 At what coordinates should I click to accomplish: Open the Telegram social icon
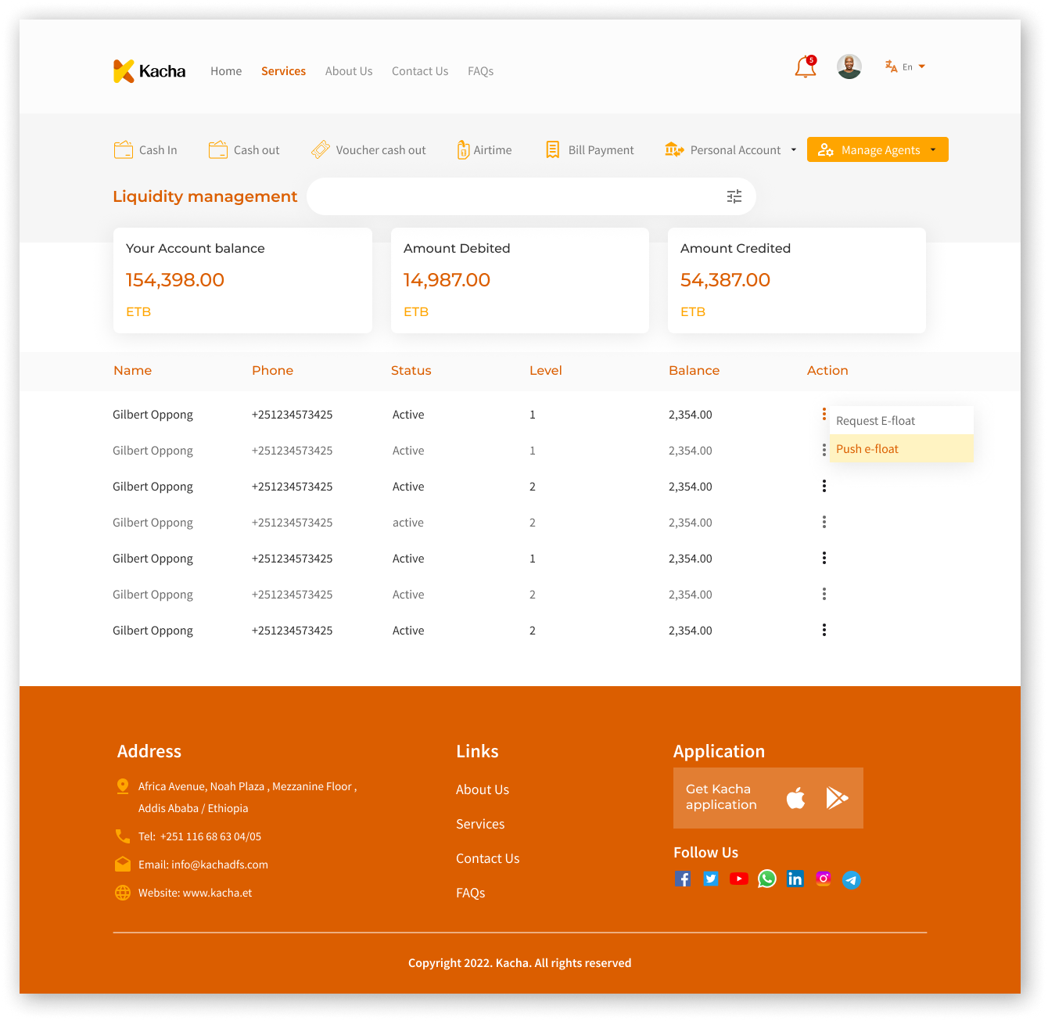(851, 880)
